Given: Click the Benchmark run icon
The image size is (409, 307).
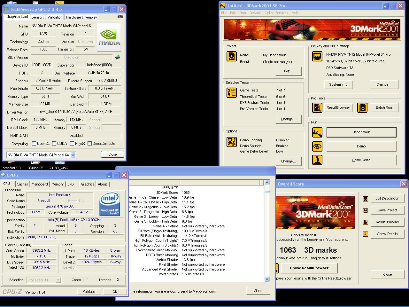Looking at the screenshot, I should pos(317,132).
